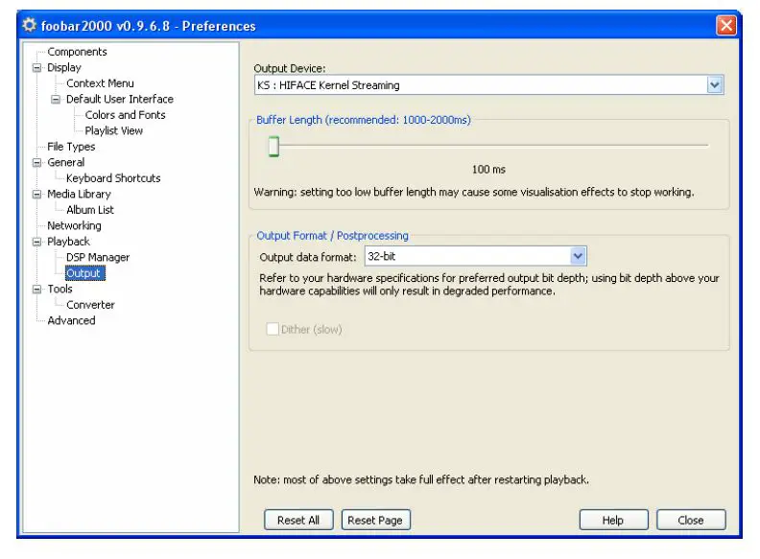Select Playlist View page
The image size is (760, 559).
113,130
